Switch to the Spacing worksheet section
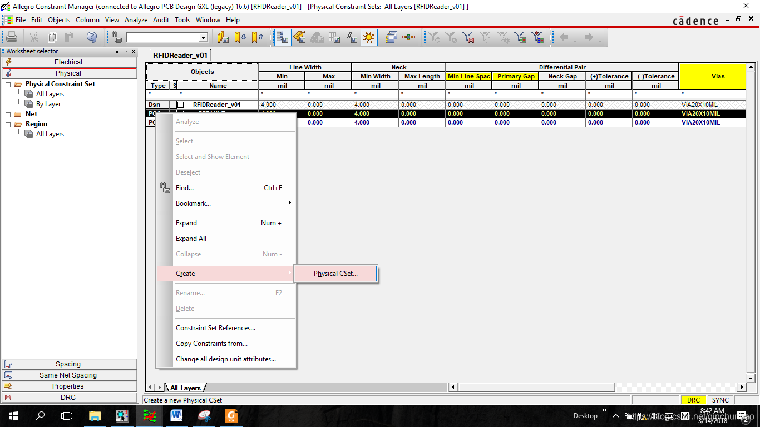Image resolution: width=760 pixels, height=427 pixels. (68, 364)
